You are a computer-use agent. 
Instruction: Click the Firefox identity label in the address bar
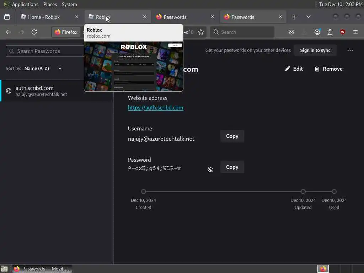click(x=66, y=32)
